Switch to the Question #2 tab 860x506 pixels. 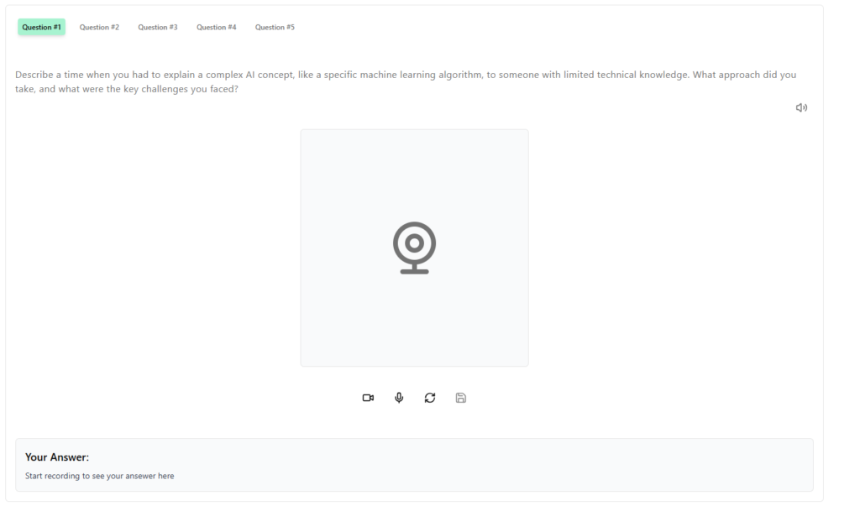pyautogui.click(x=99, y=27)
